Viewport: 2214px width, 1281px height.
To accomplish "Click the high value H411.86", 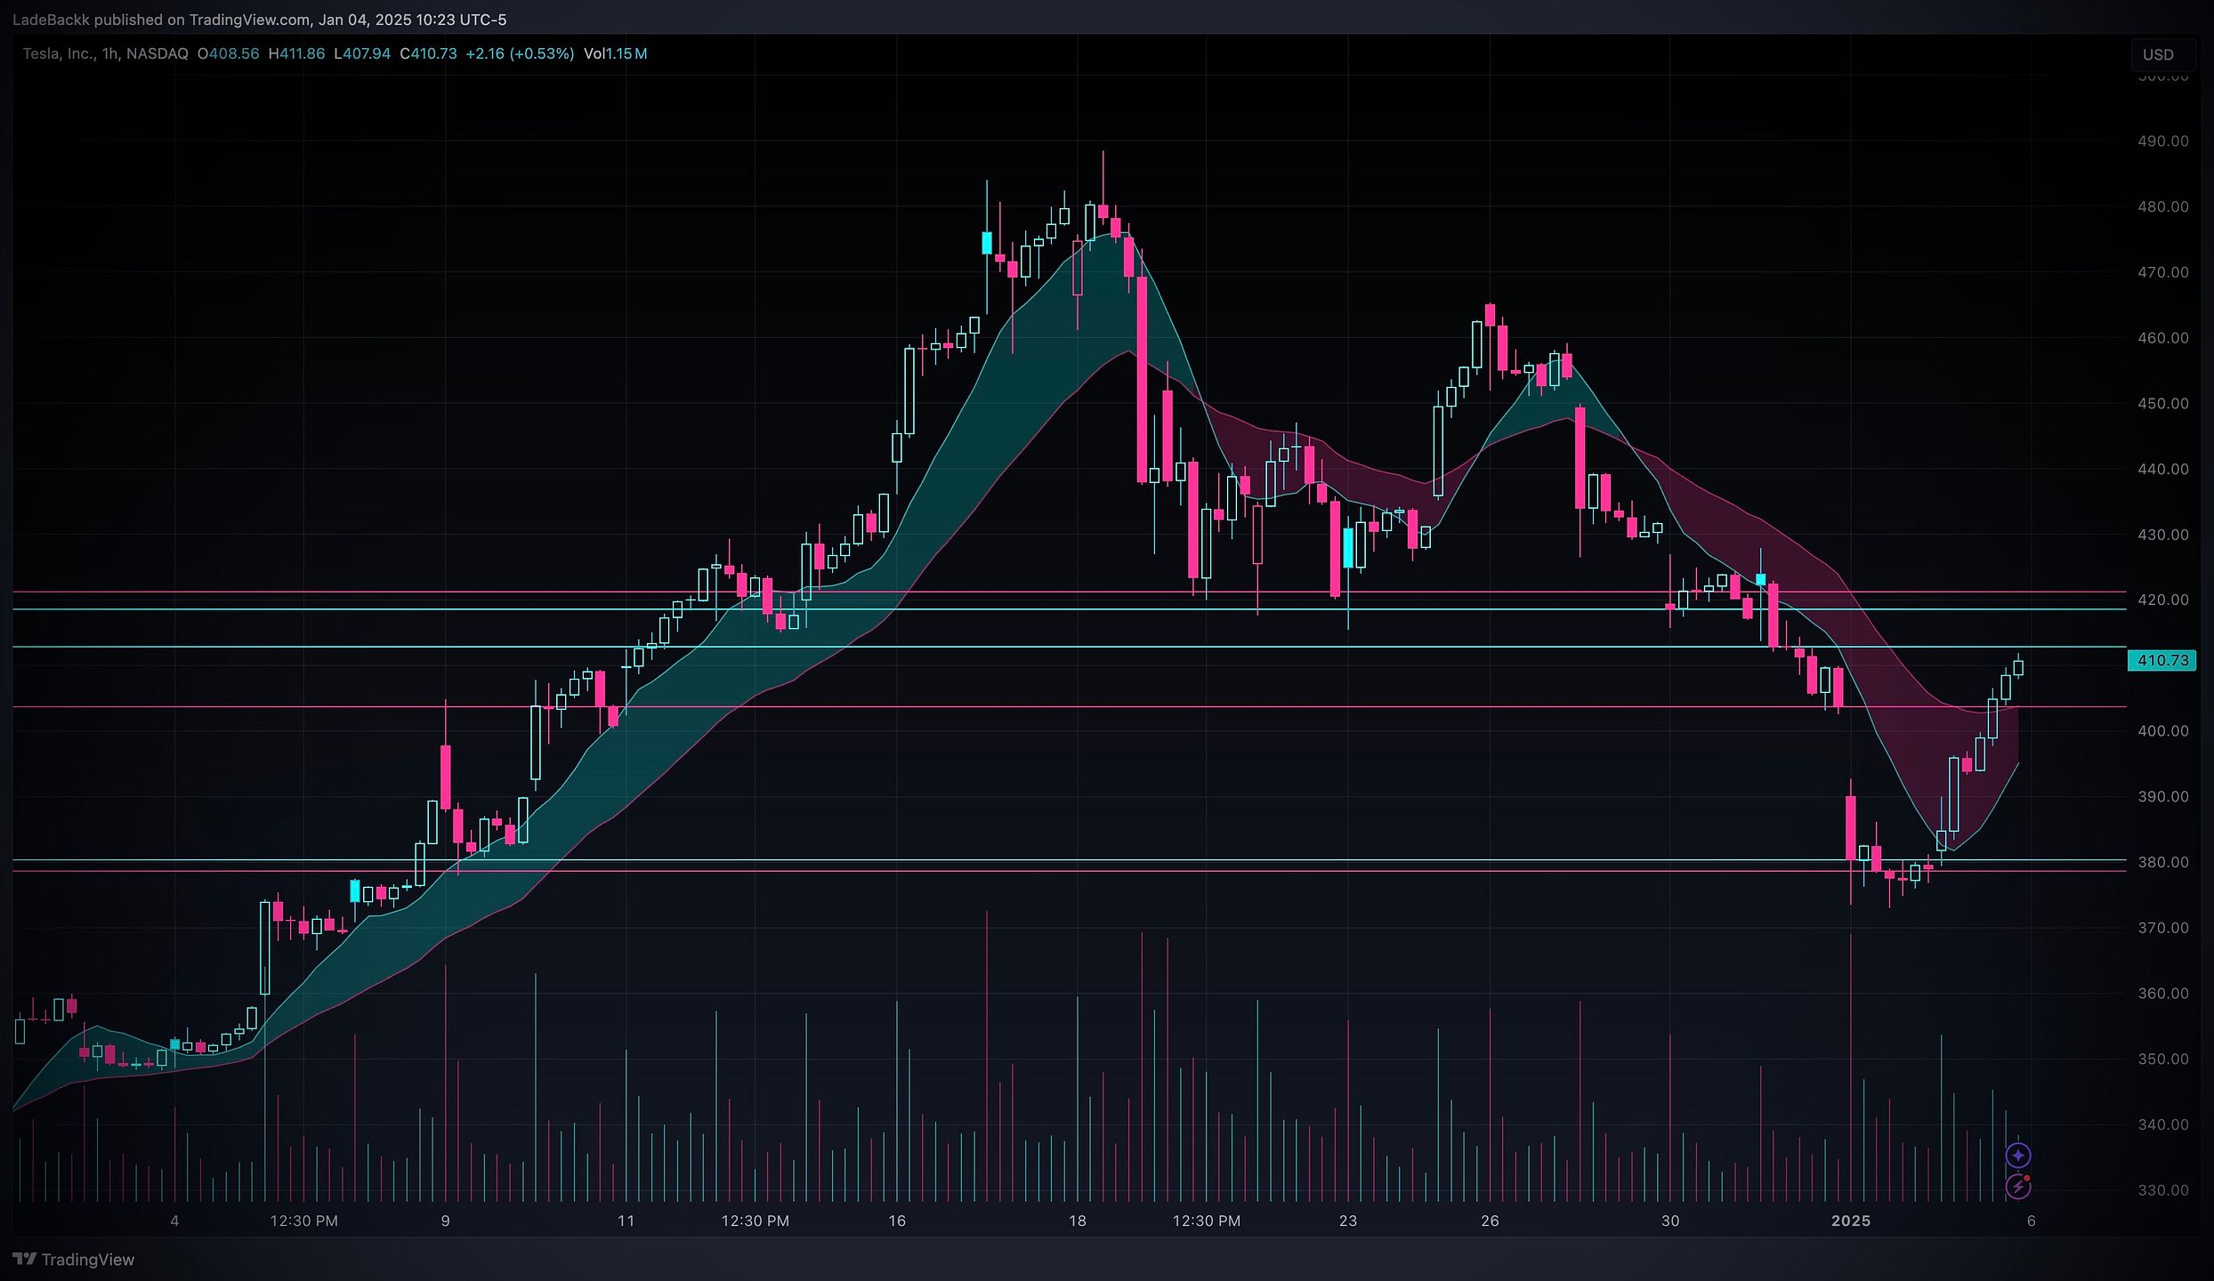I will 296,53.
